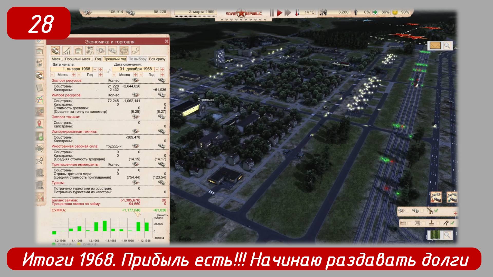Screen dimensions: 493x277
Task: Click the red plus button near construction options
Action: [x=456, y=213]
